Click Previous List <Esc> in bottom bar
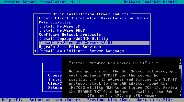Image resolution: width=184 pixels, height=102 pixels. [x=109, y=100]
